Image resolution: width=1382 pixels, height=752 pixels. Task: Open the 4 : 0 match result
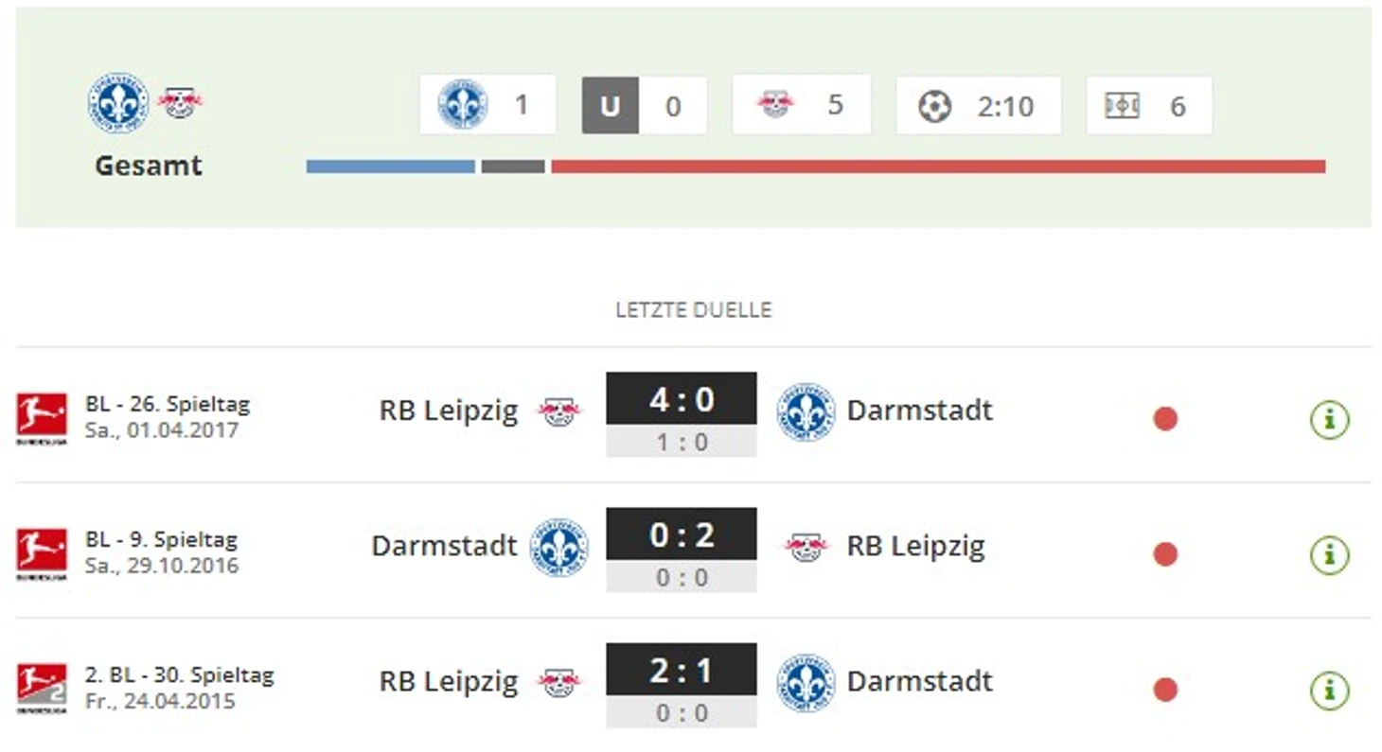pos(682,399)
